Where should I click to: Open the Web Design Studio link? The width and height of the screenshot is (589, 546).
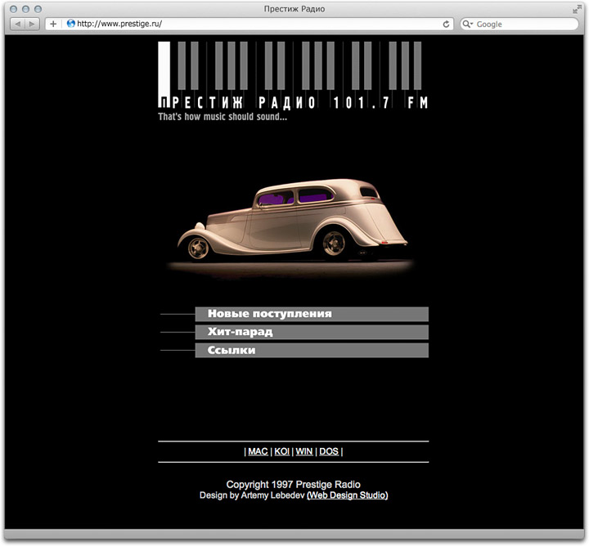tap(347, 495)
